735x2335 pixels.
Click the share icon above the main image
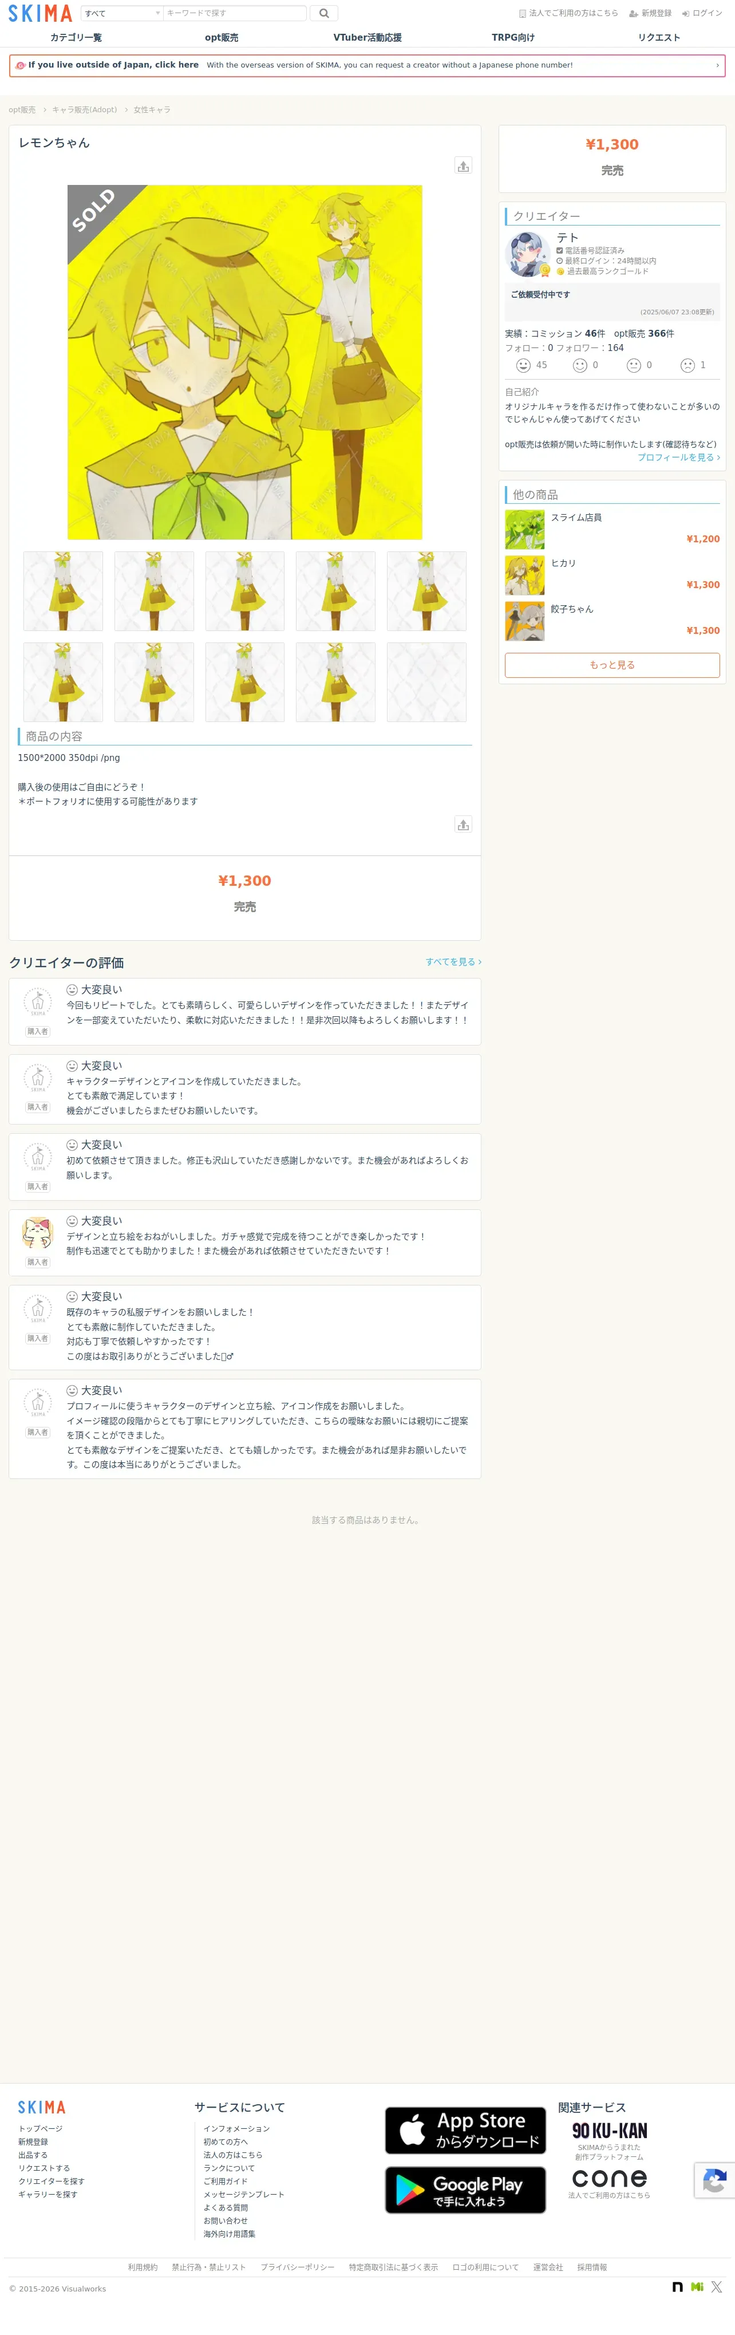(x=463, y=166)
